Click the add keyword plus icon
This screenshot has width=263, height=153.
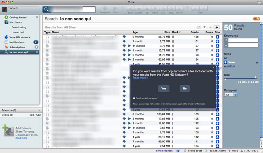pyautogui.click(x=226, y=40)
